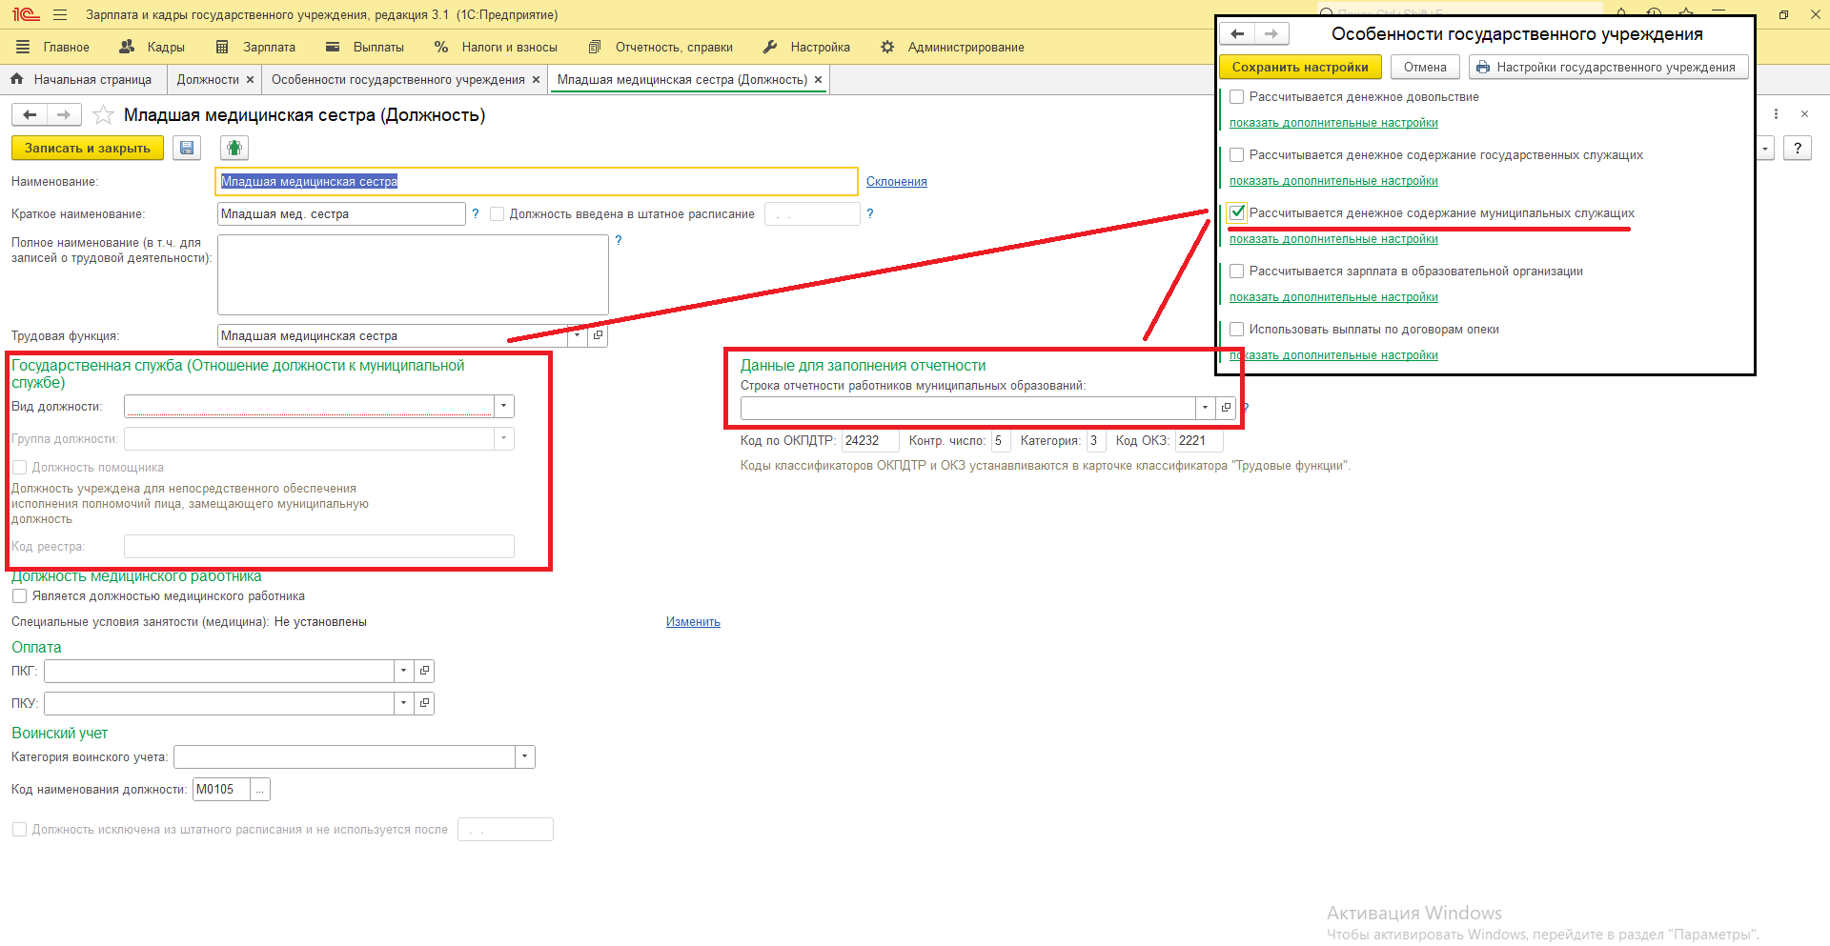Click the Изменить link for special employment conditions

coord(693,622)
